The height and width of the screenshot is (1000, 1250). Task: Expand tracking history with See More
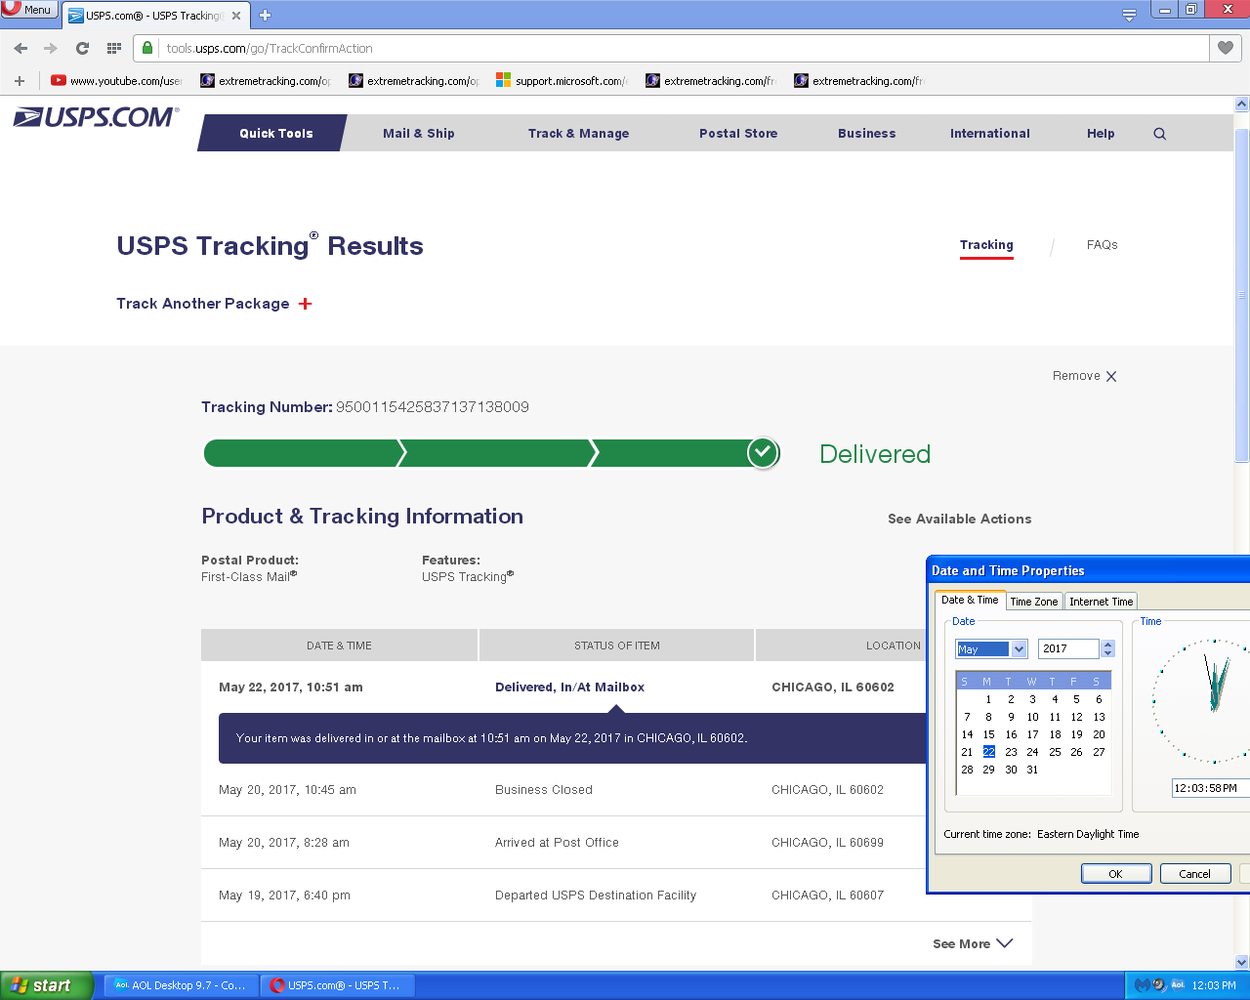pos(972,943)
